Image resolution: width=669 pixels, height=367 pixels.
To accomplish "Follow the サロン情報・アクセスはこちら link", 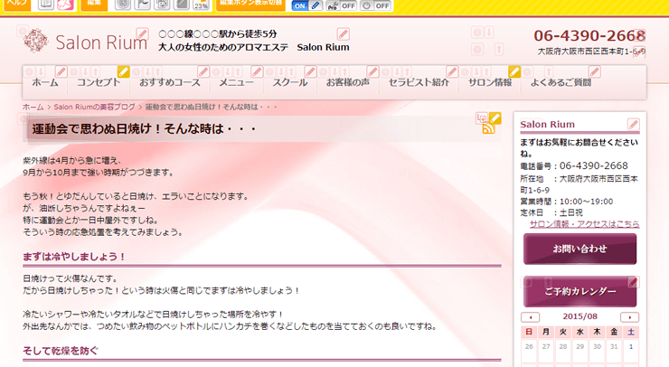I will click(x=585, y=224).
